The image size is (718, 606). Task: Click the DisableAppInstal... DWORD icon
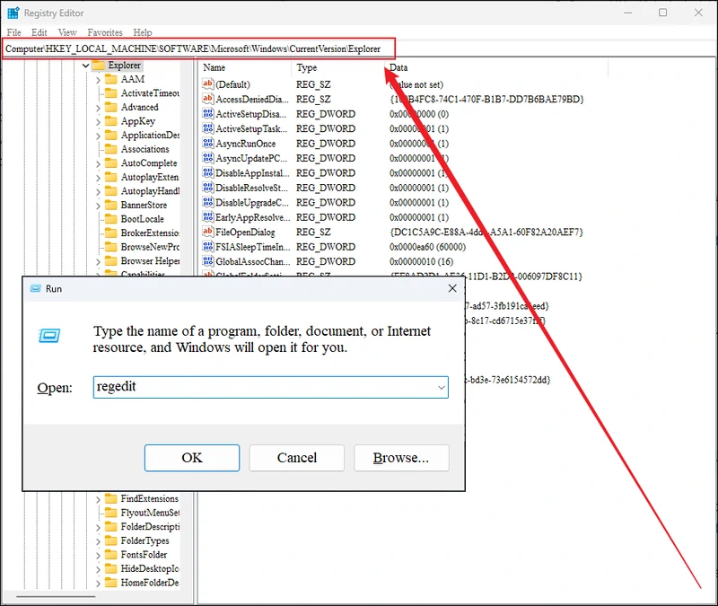[x=208, y=172]
